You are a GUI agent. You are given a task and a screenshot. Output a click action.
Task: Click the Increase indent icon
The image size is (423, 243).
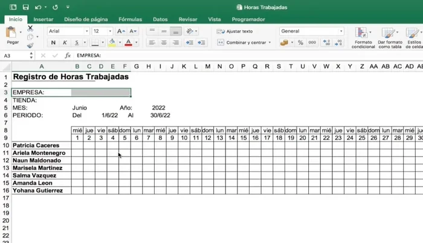pyautogui.click(x=202, y=43)
